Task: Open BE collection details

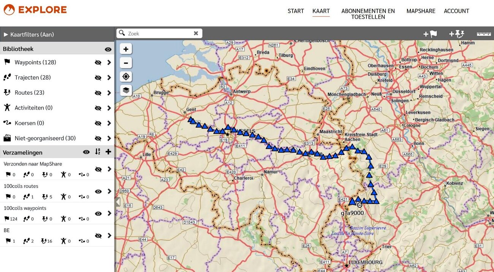Action: 109,236
